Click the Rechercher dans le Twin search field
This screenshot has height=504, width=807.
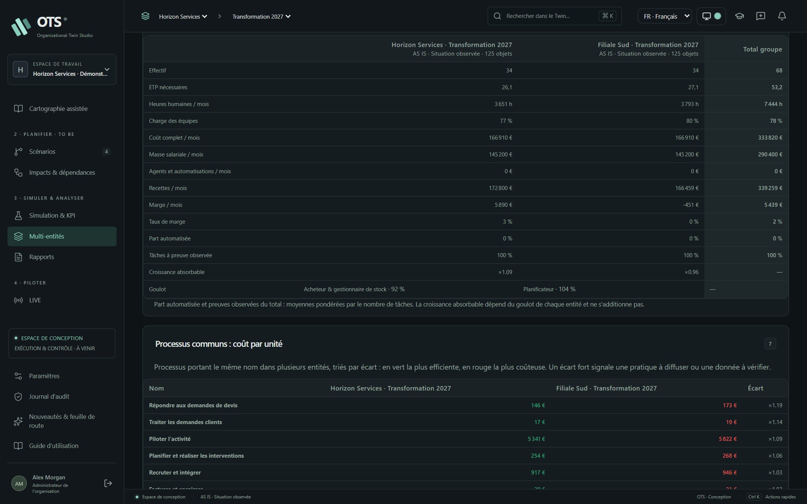tap(554, 16)
